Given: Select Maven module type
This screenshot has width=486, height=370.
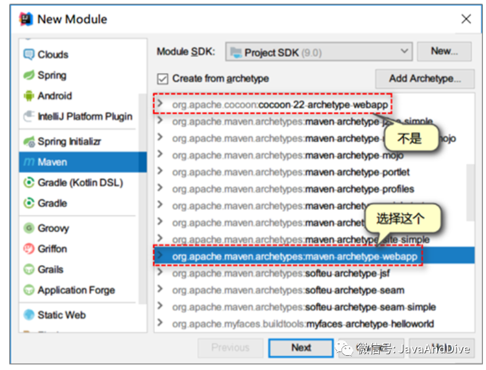Looking at the screenshot, I should pos(83,162).
